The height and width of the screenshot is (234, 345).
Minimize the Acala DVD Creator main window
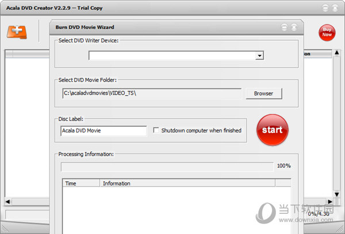click(x=325, y=8)
